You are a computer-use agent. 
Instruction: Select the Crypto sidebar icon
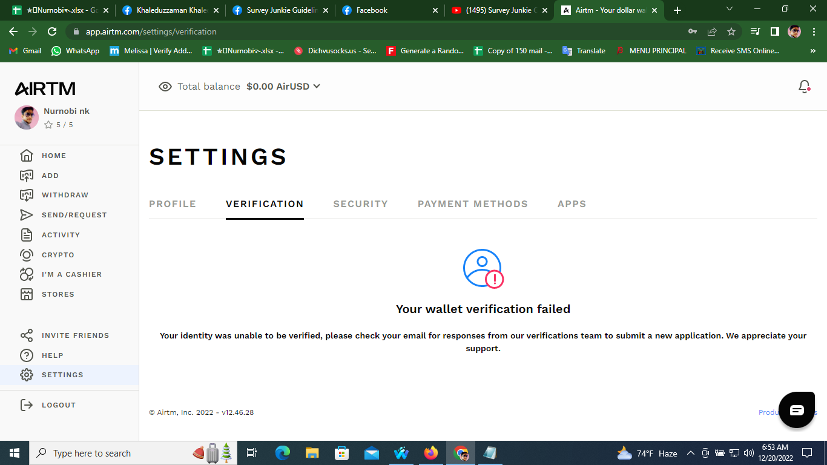point(27,255)
